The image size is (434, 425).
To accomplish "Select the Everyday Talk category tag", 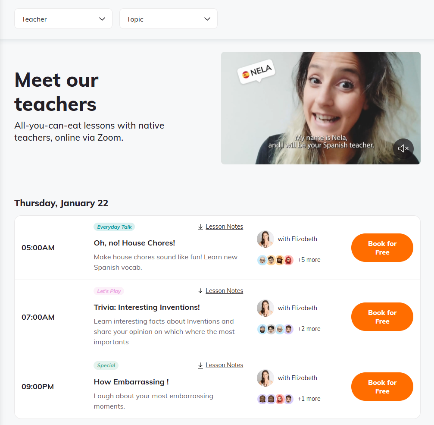I will [114, 227].
